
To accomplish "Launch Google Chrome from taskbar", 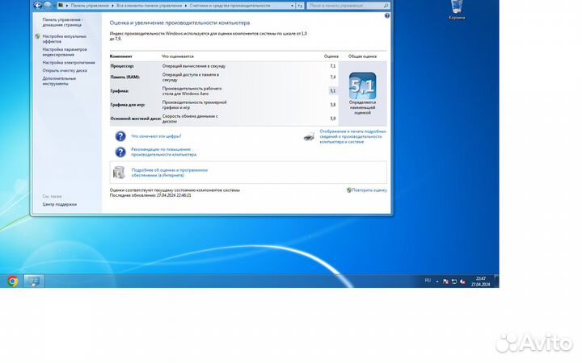I will (13, 282).
